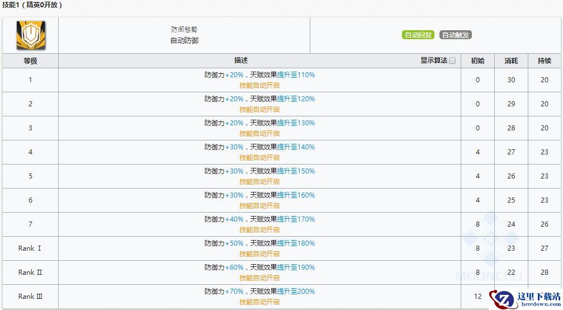Click the 等级 column header

coord(30,60)
